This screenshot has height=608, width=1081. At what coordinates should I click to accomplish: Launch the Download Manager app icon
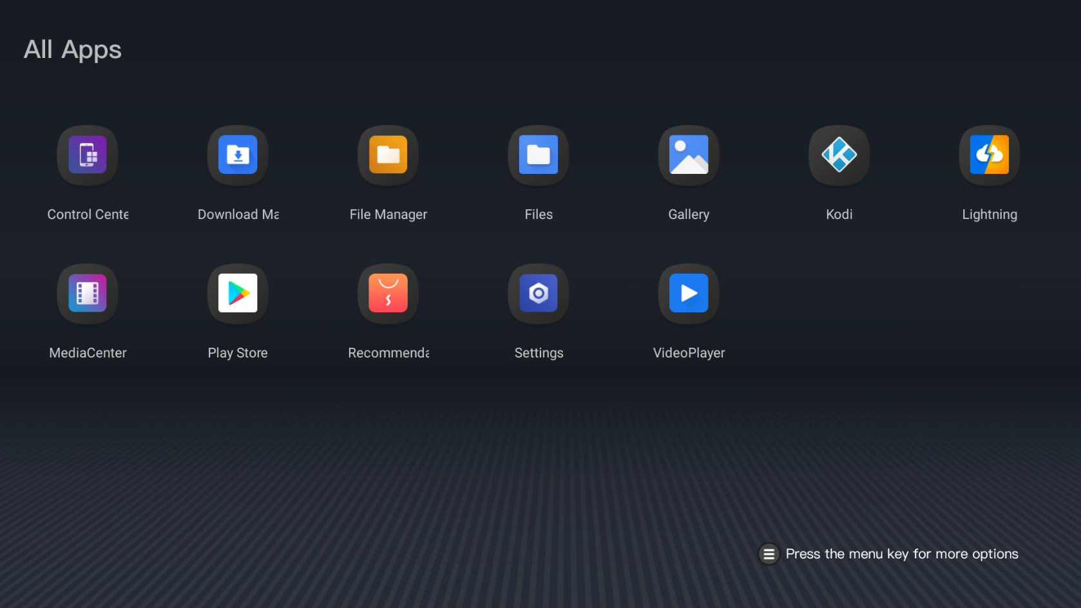pos(238,155)
